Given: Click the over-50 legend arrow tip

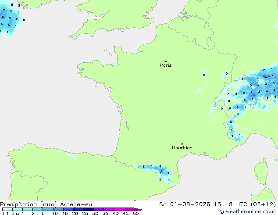Looking at the screenshot, I should pyautogui.click(x=139, y=209).
